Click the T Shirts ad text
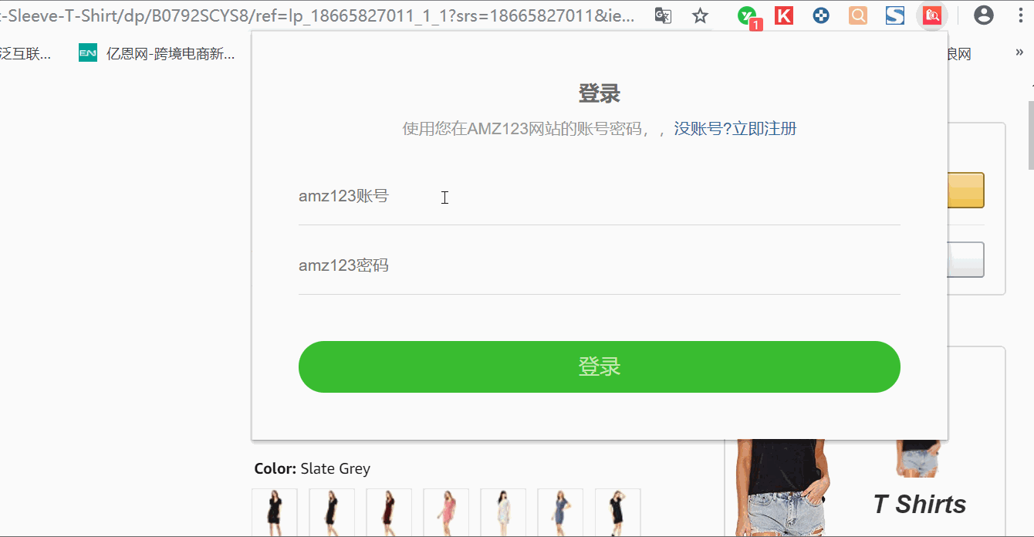Screen dimensions: 1034x537 coord(920,504)
